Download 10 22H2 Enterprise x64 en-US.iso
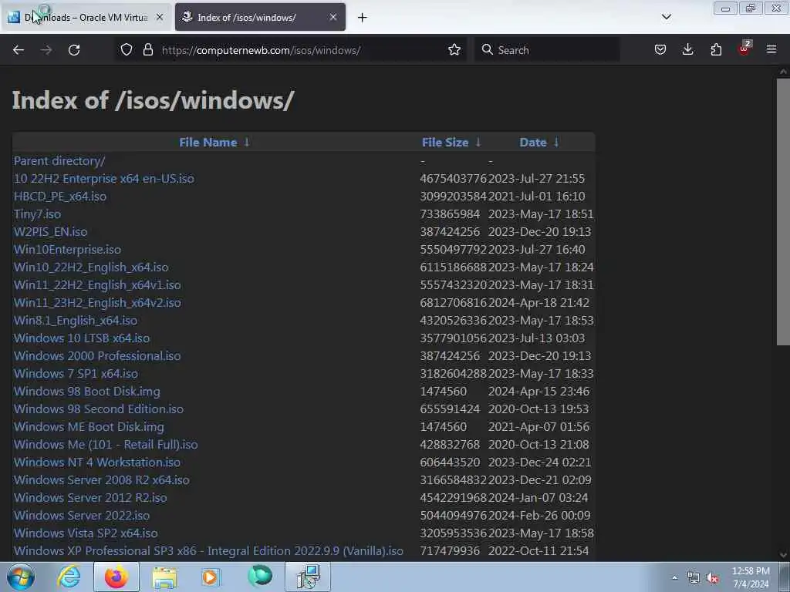This screenshot has height=592, width=790. click(104, 179)
